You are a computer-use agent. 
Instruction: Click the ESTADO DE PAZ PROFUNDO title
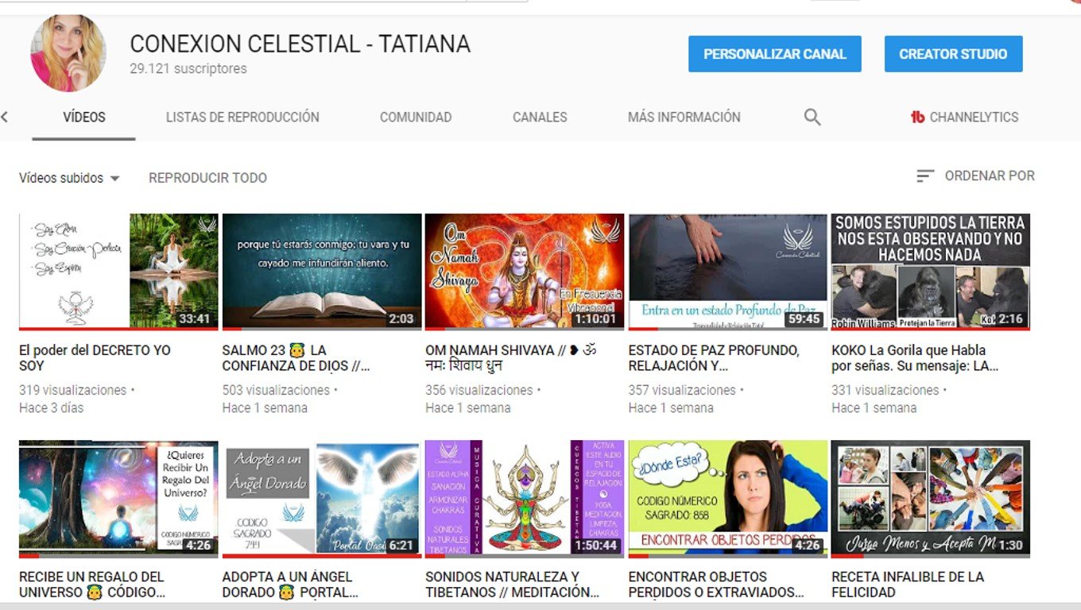tap(714, 358)
